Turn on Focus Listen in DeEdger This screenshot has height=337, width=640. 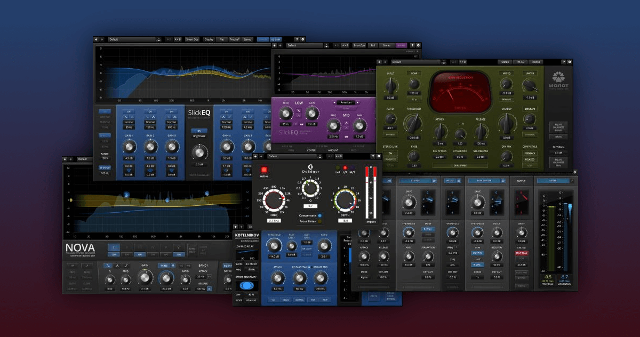(x=319, y=222)
